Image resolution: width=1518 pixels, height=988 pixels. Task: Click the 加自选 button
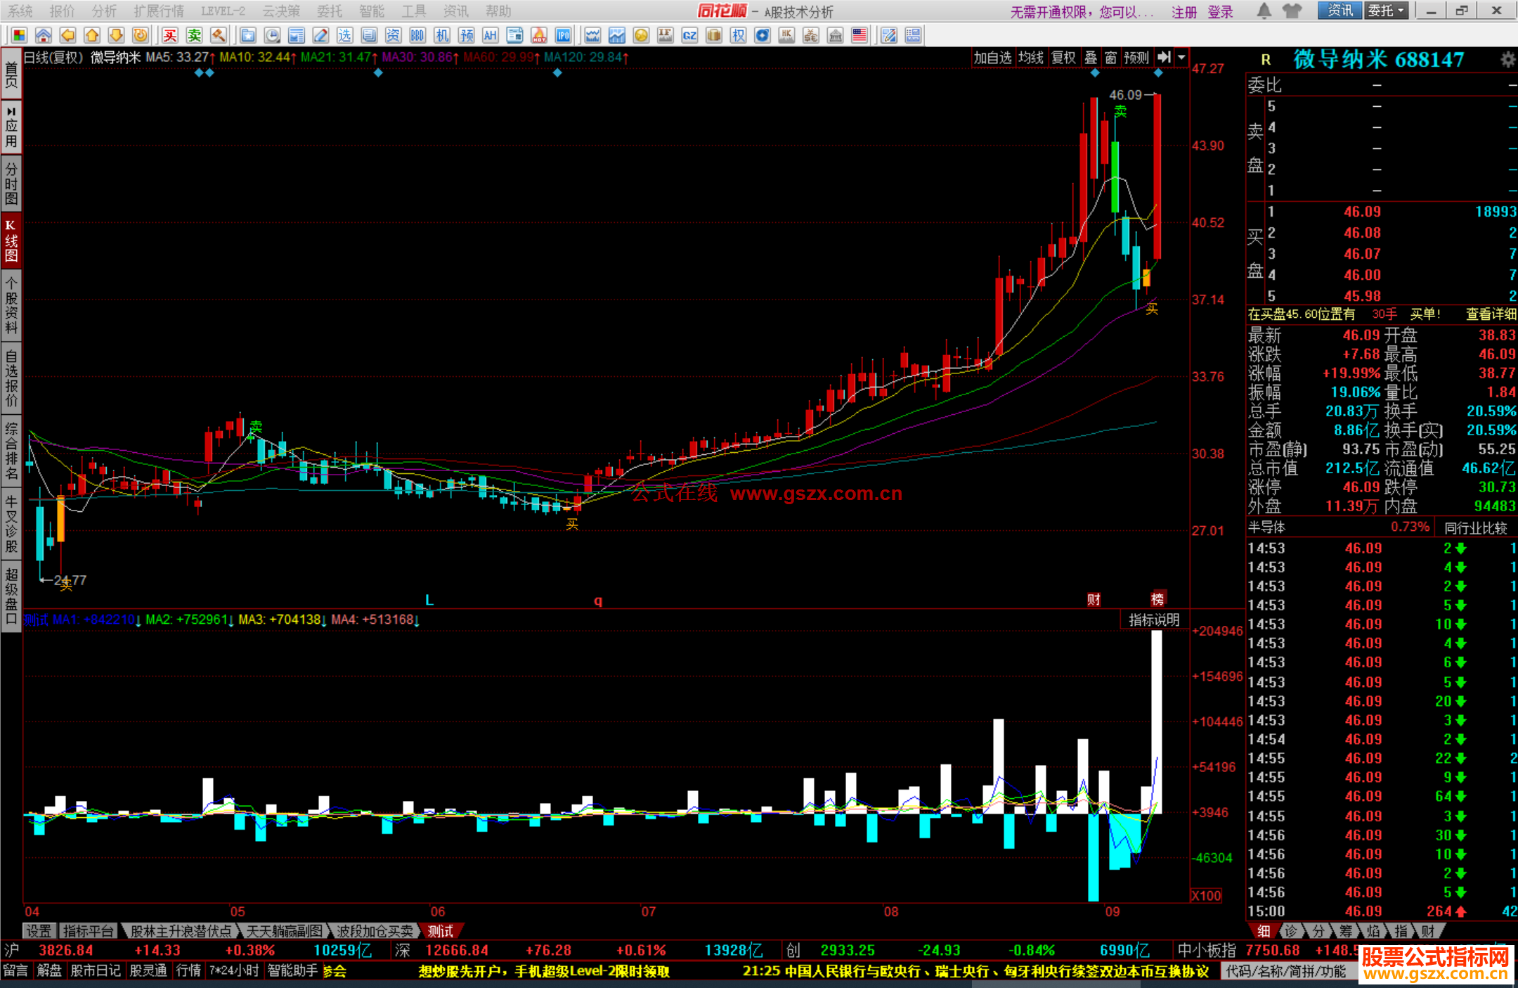coord(992,58)
